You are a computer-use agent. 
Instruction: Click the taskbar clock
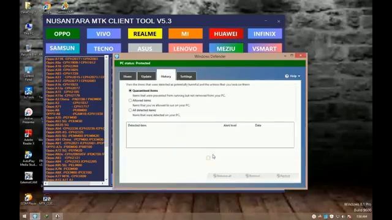coord(361,216)
